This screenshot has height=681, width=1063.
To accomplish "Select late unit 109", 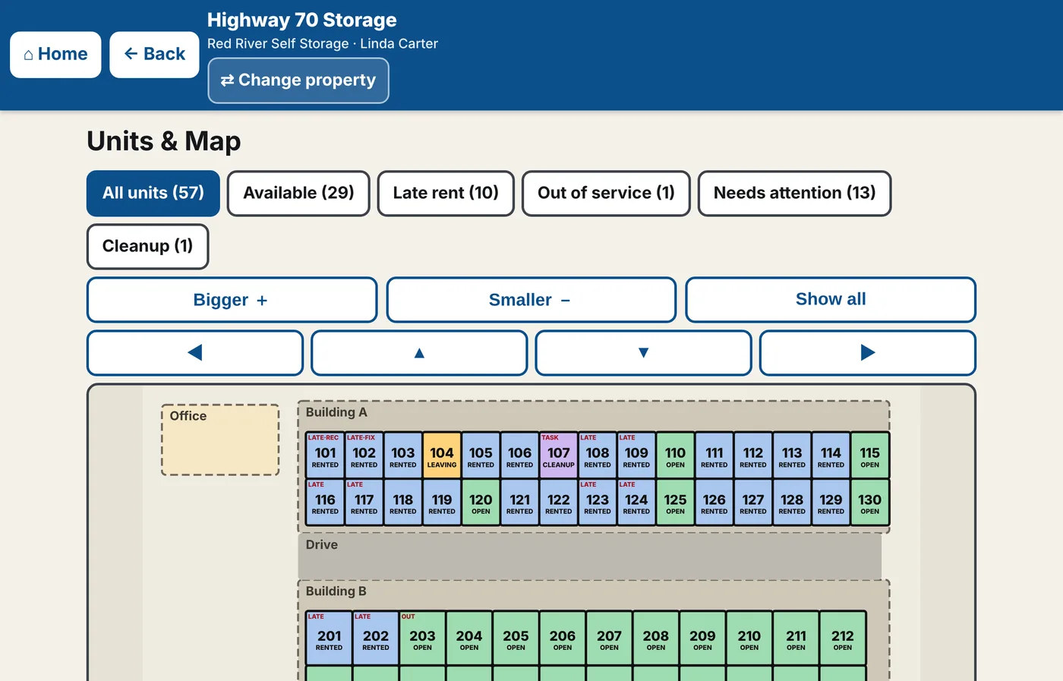I will [636, 455].
